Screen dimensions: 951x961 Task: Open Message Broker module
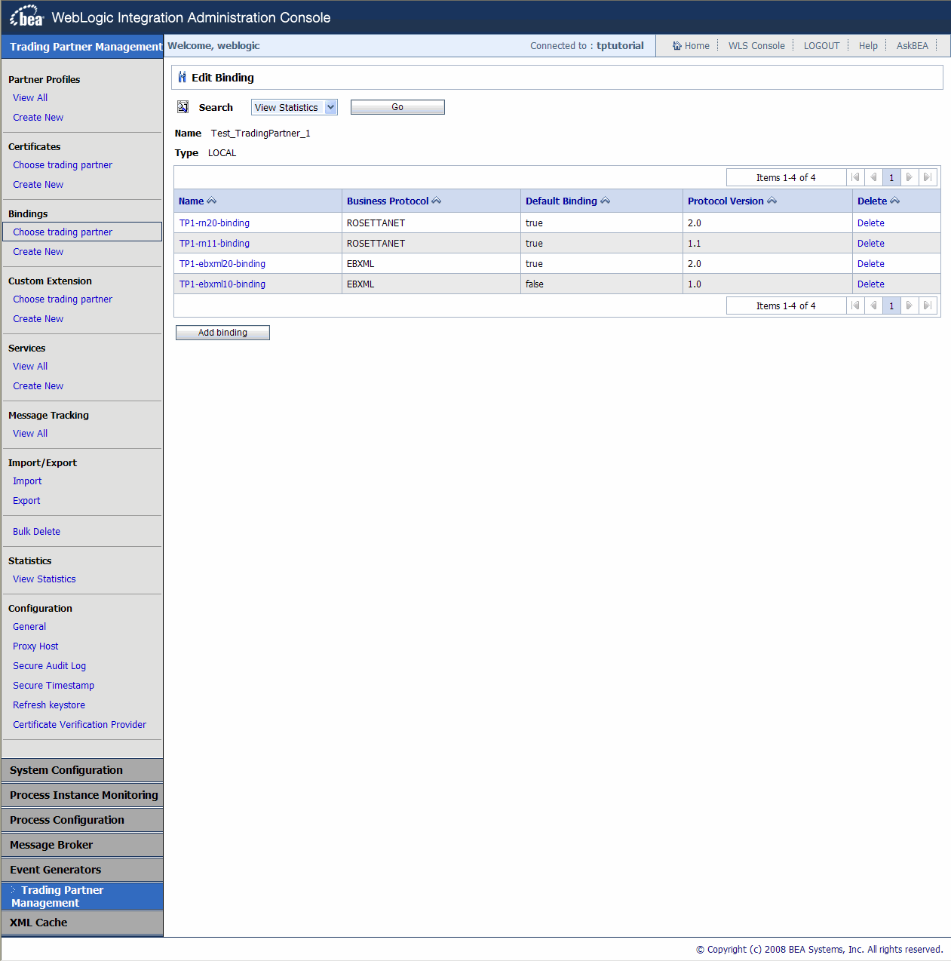82,845
